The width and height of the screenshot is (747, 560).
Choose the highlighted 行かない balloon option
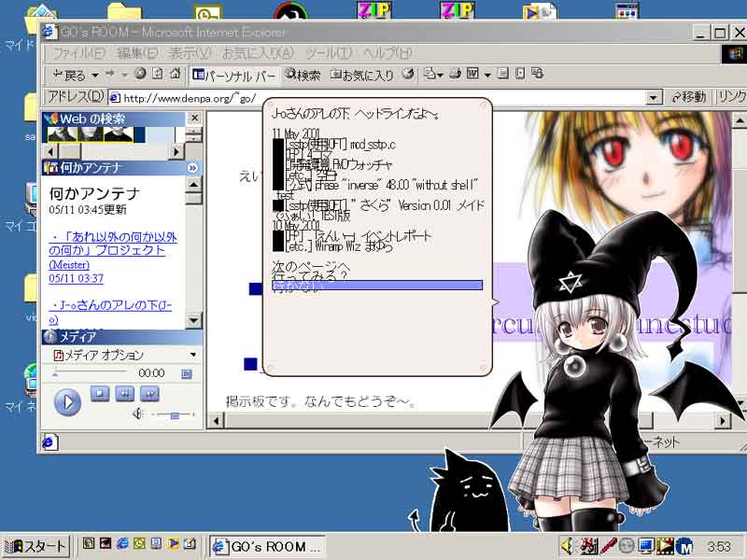377,286
